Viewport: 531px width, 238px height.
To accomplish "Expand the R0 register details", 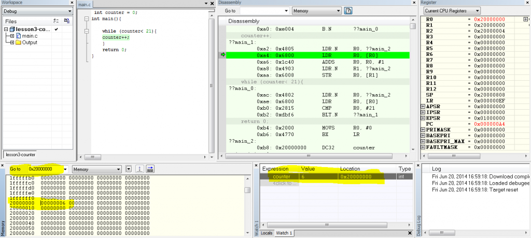I will click(525, 19).
